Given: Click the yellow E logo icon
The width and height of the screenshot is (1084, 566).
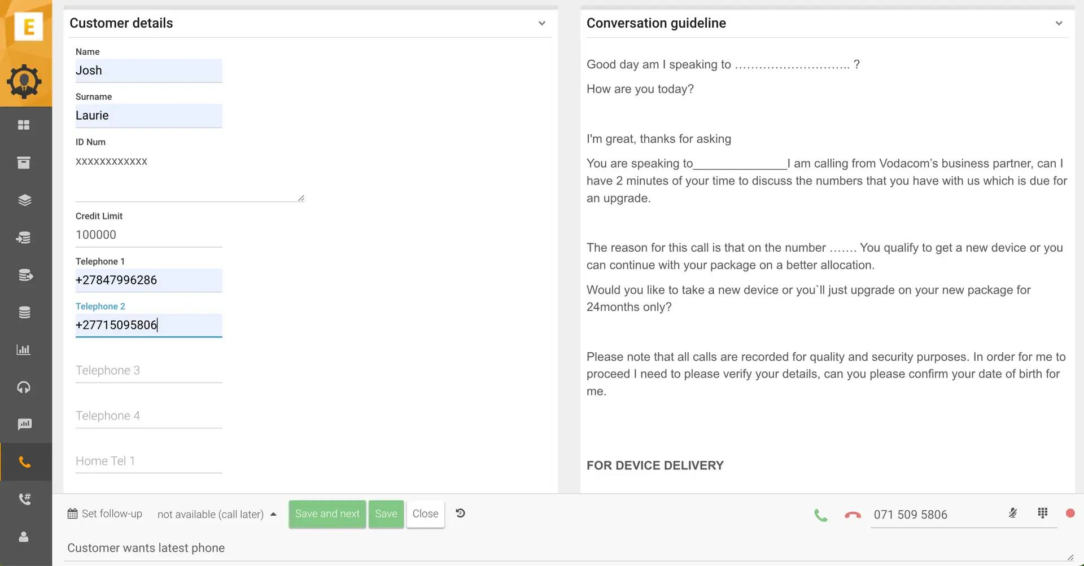Looking at the screenshot, I should [28, 27].
